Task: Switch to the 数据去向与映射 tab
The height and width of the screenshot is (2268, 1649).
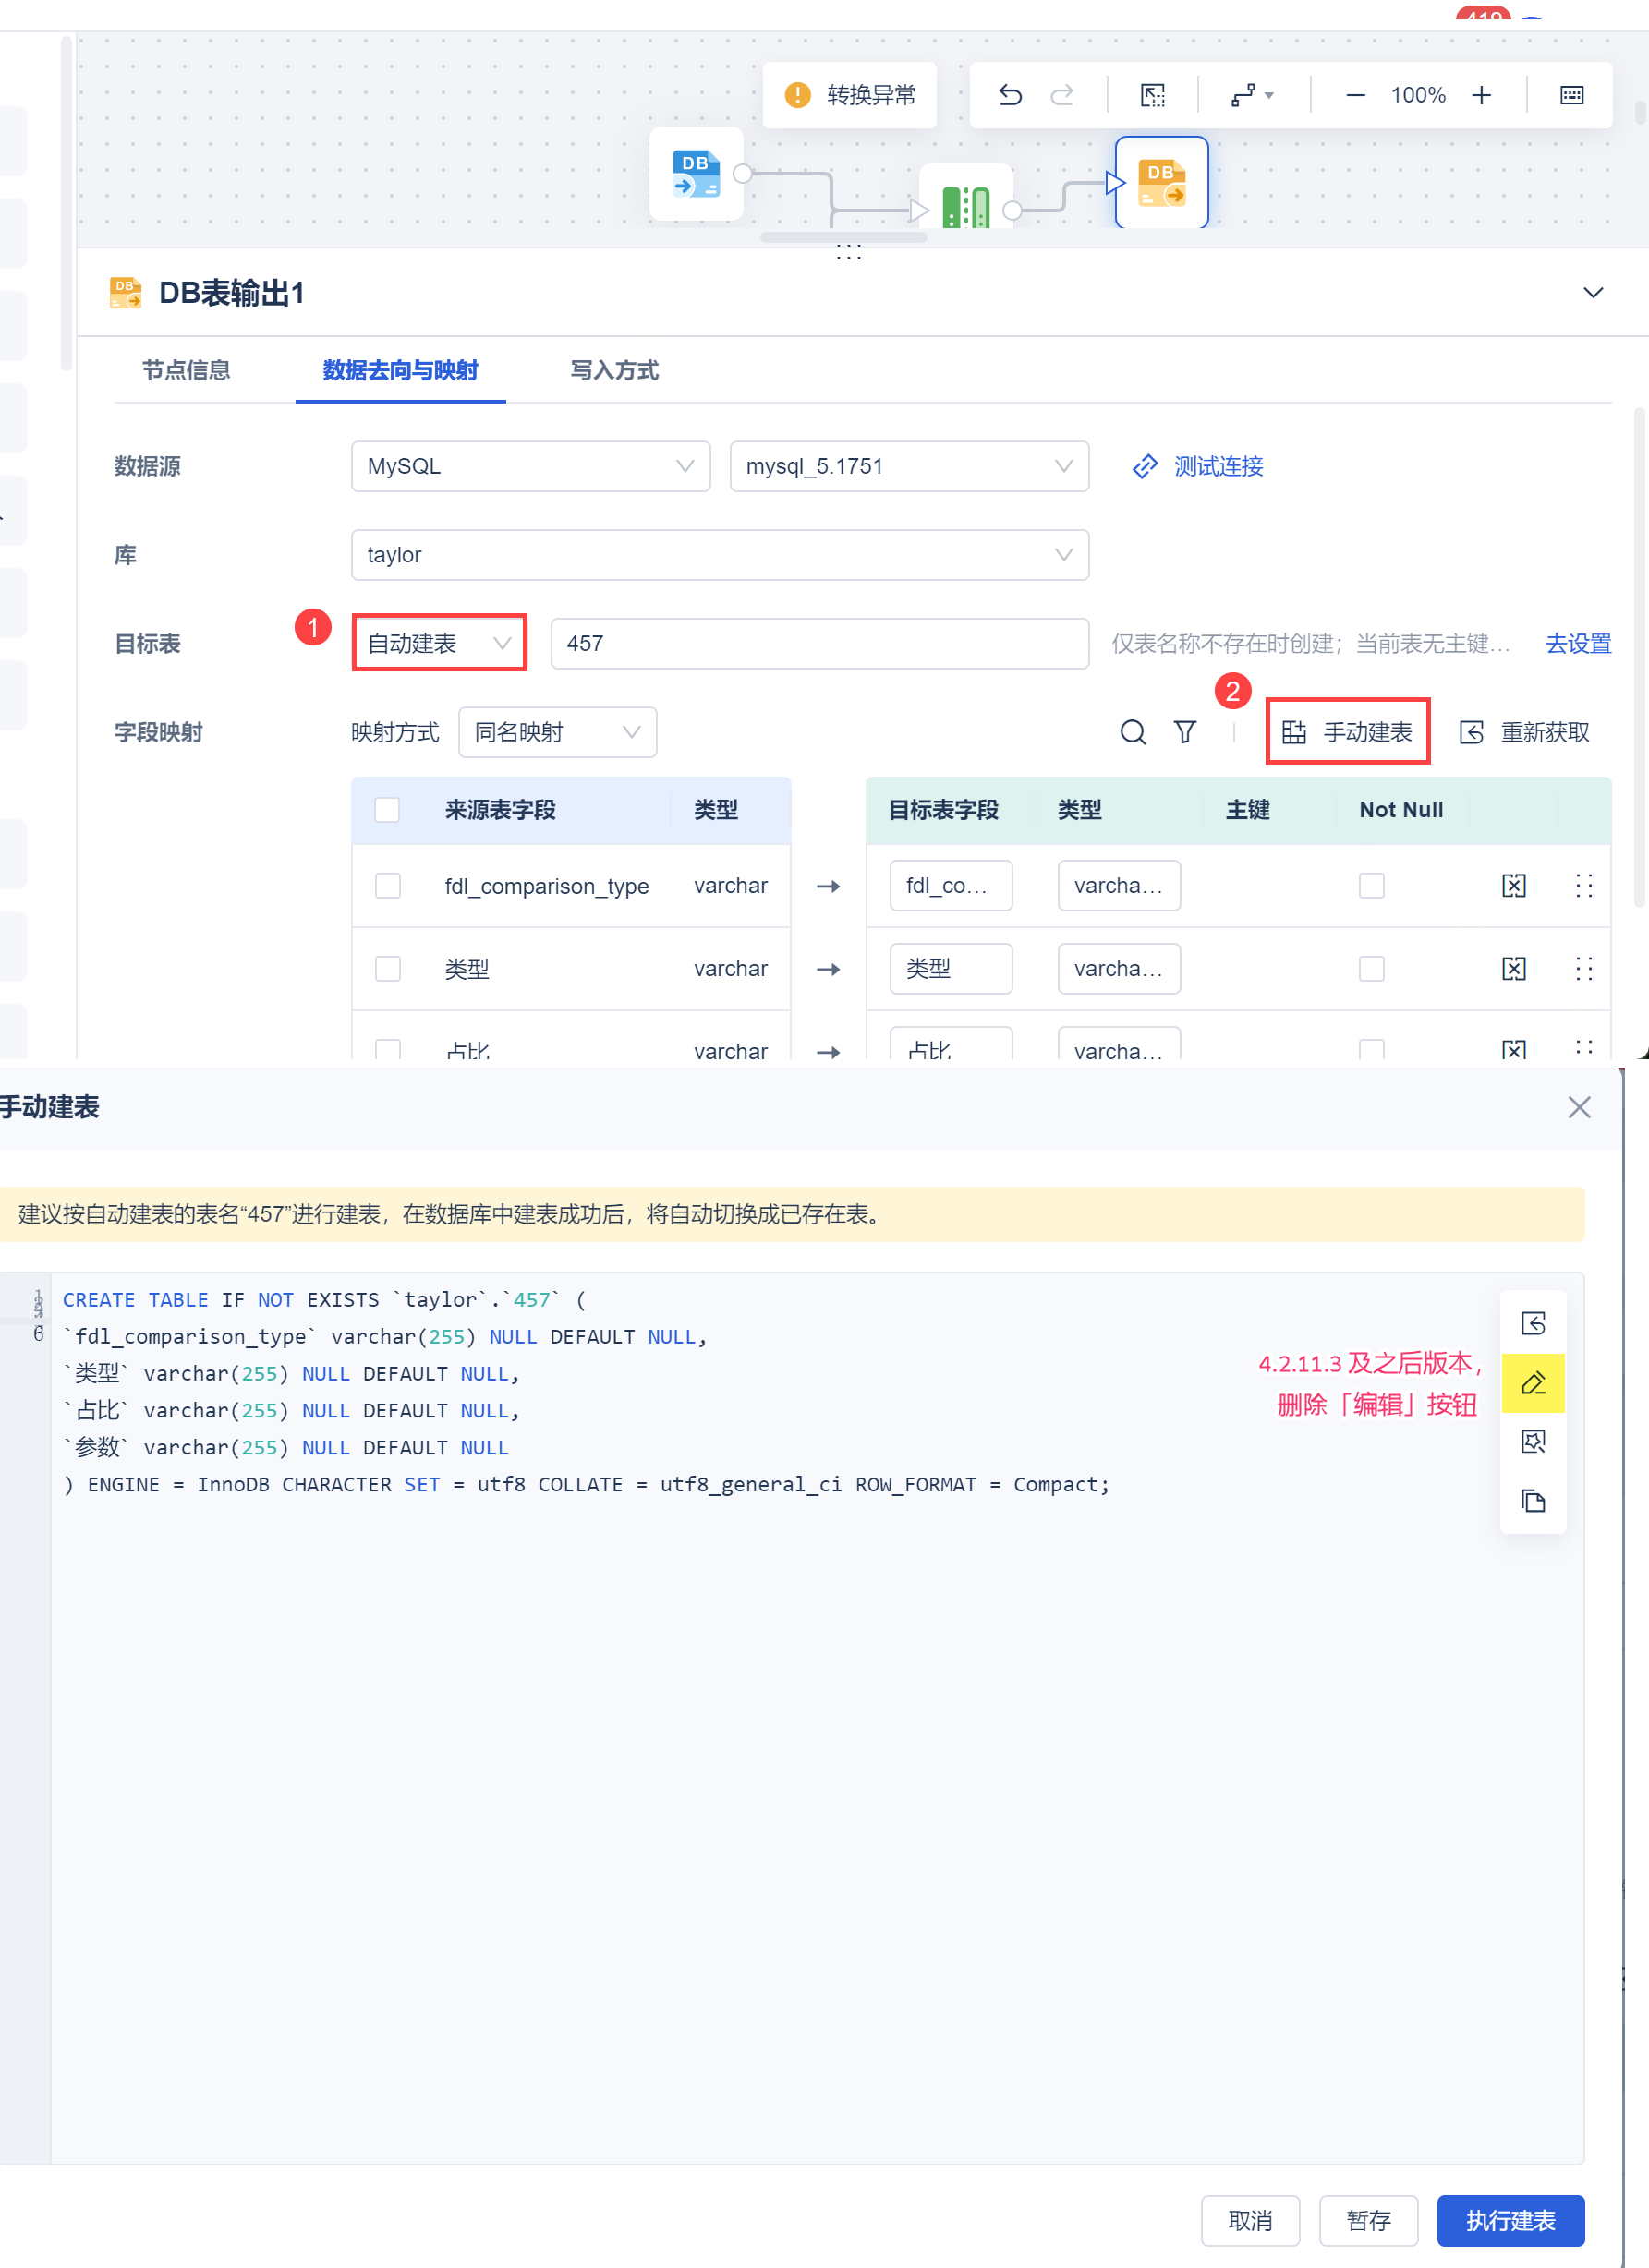Action: (400, 370)
